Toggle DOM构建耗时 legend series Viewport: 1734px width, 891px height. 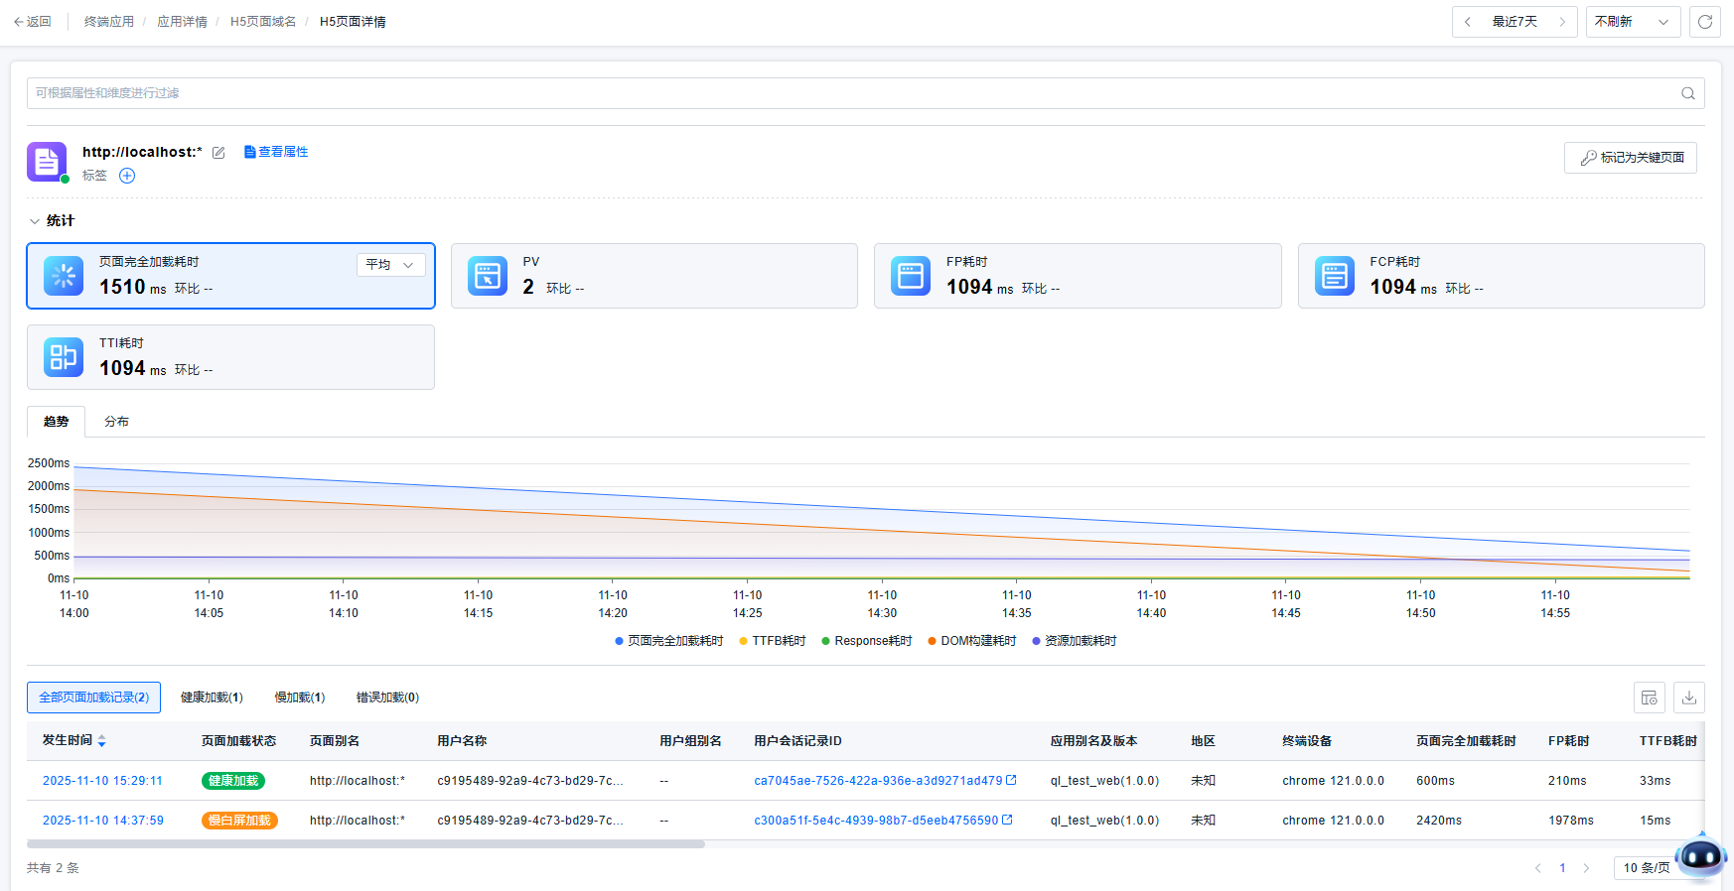(x=971, y=641)
